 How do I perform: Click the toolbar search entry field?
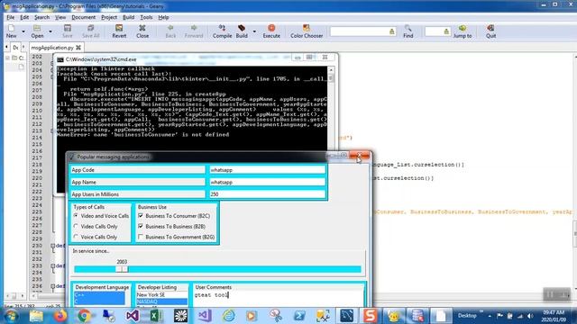[360, 31]
